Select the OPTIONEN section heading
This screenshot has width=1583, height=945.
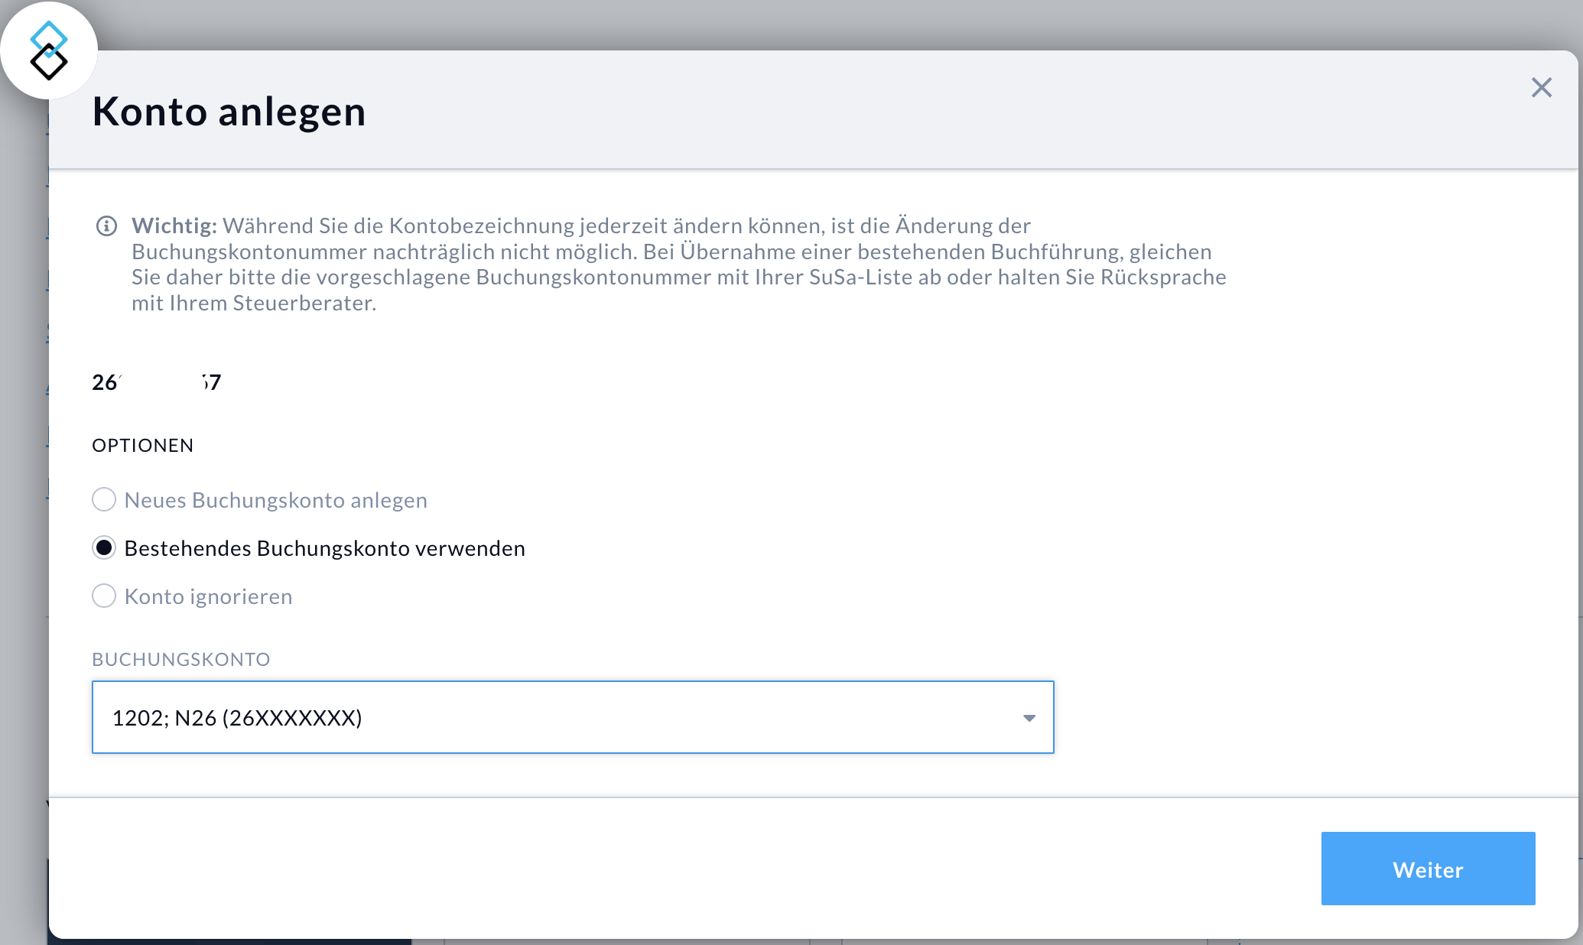(x=142, y=445)
